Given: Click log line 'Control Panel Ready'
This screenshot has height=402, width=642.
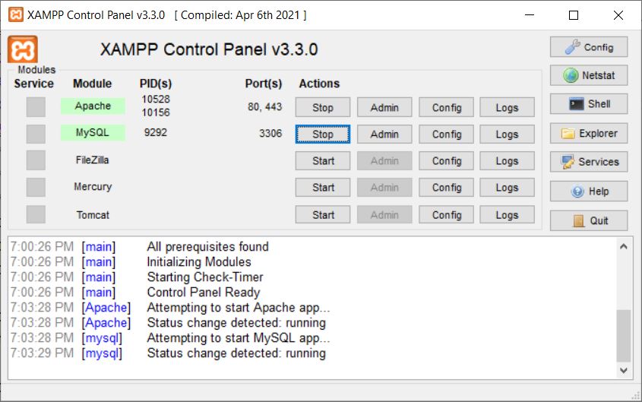Looking at the screenshot, I should point(204,293).
